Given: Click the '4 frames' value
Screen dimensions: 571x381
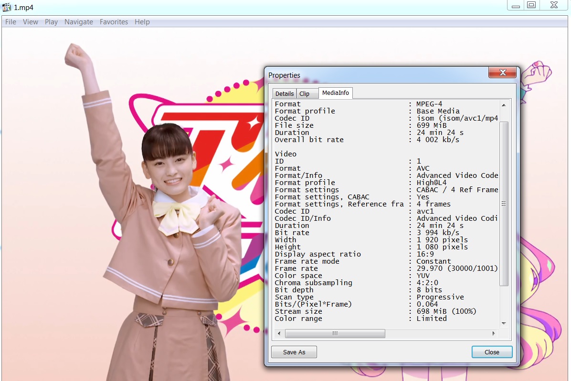Looking at the screenshot, I should [x=434, y=204].
